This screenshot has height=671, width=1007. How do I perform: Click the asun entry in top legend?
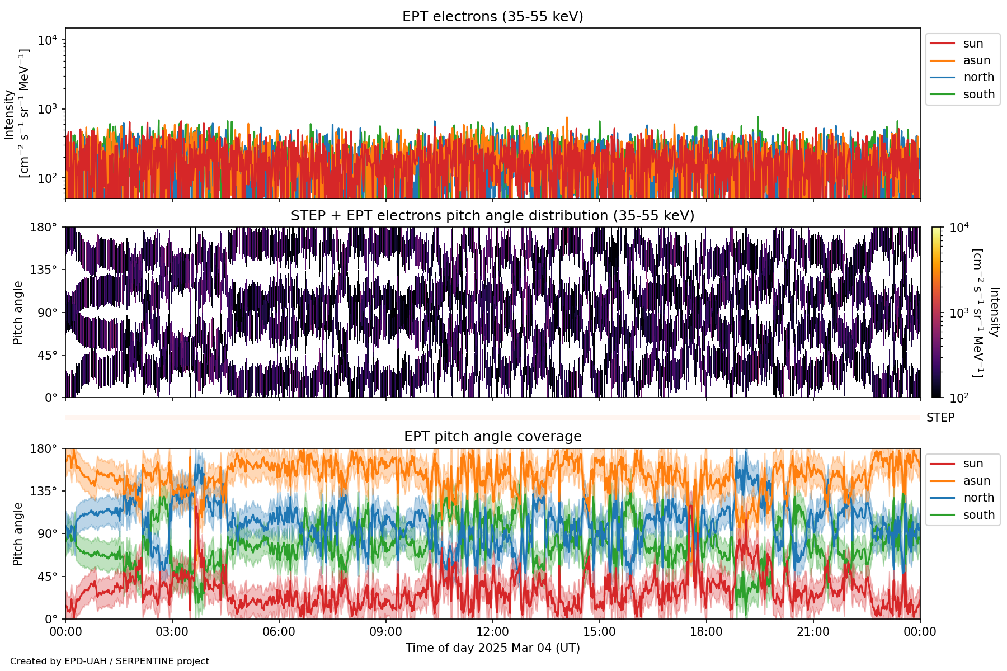point(976,60)
